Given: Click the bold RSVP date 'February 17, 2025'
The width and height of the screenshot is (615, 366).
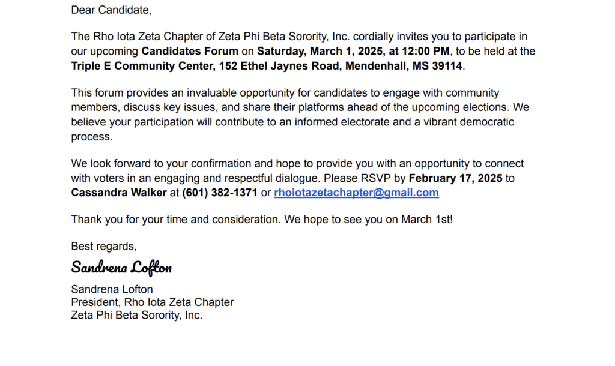Looking at the screenshot, I should 455,178.
